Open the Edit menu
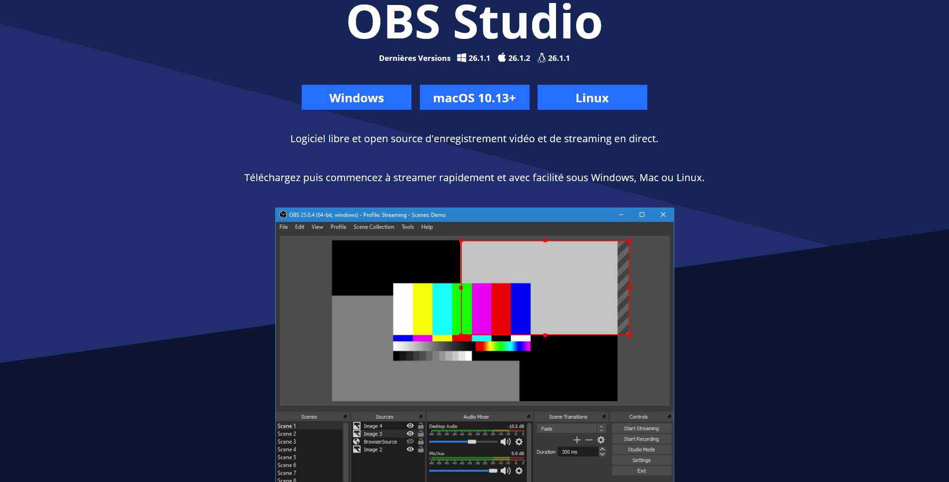This screenshot has height=482, width=949. click(x=299, y=227)
